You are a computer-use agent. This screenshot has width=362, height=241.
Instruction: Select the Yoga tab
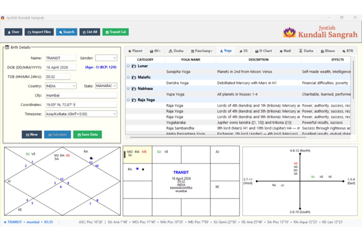[x=226, y=51]
